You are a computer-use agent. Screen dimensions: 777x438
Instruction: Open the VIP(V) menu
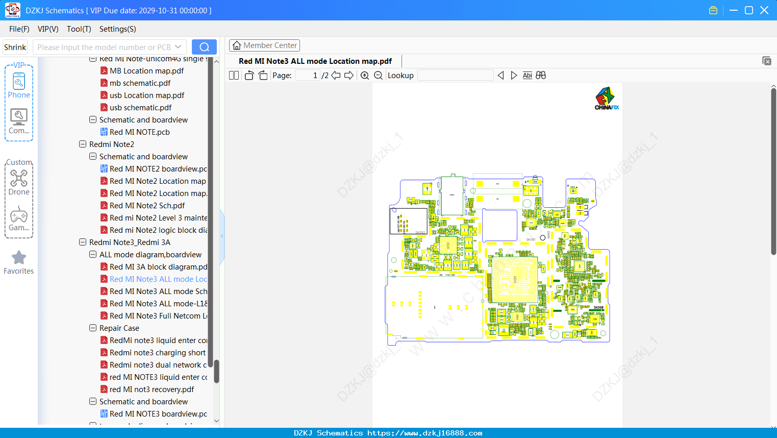click(x=48, y=29)
